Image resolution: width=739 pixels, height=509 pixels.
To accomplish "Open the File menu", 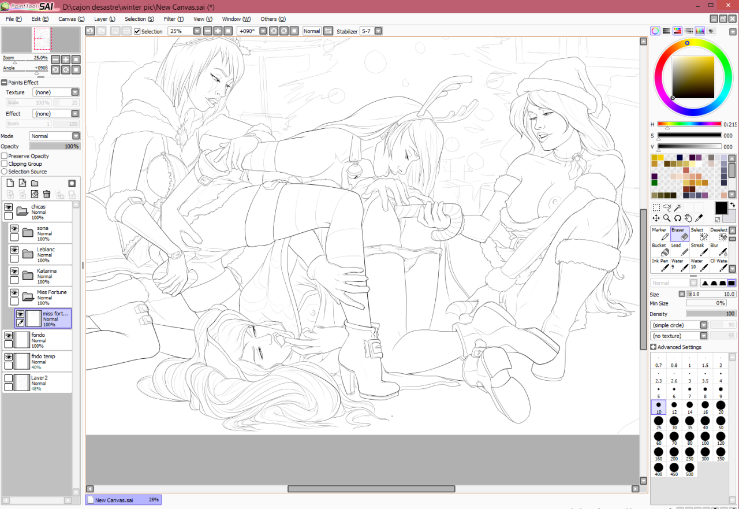I will (x=14, y=19).
